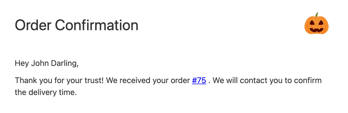
Task: Click the word "Order" in the heading
Action: tap(32, 25)
